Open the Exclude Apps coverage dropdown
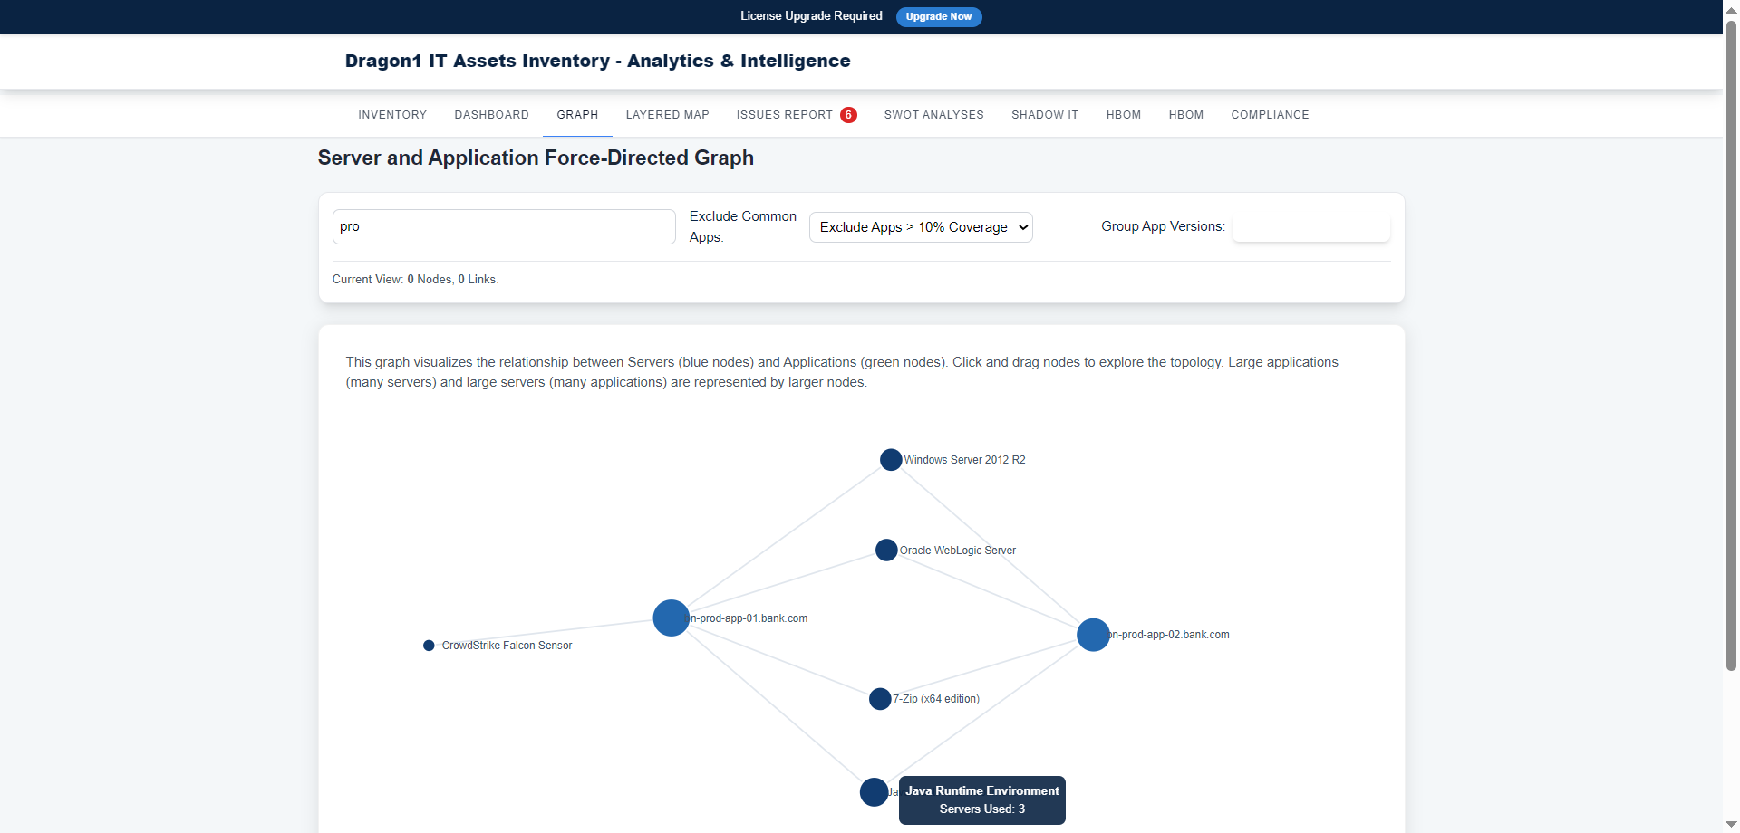Viewport: 1740px width, 833px height. click(x=920, y=226)
